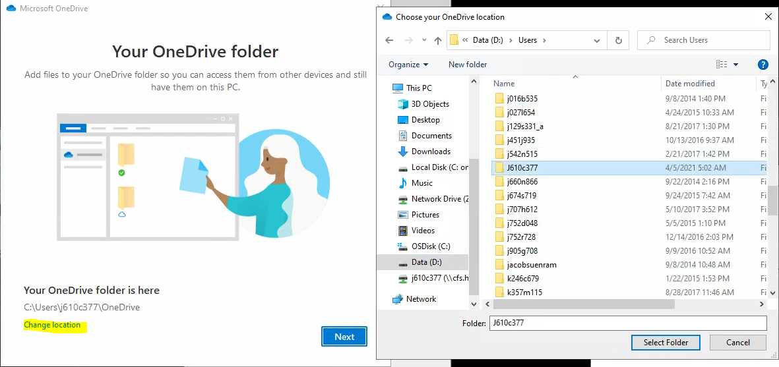Refresh the Users folder listing
Screen dimensions: 779x367
[619, 40]
